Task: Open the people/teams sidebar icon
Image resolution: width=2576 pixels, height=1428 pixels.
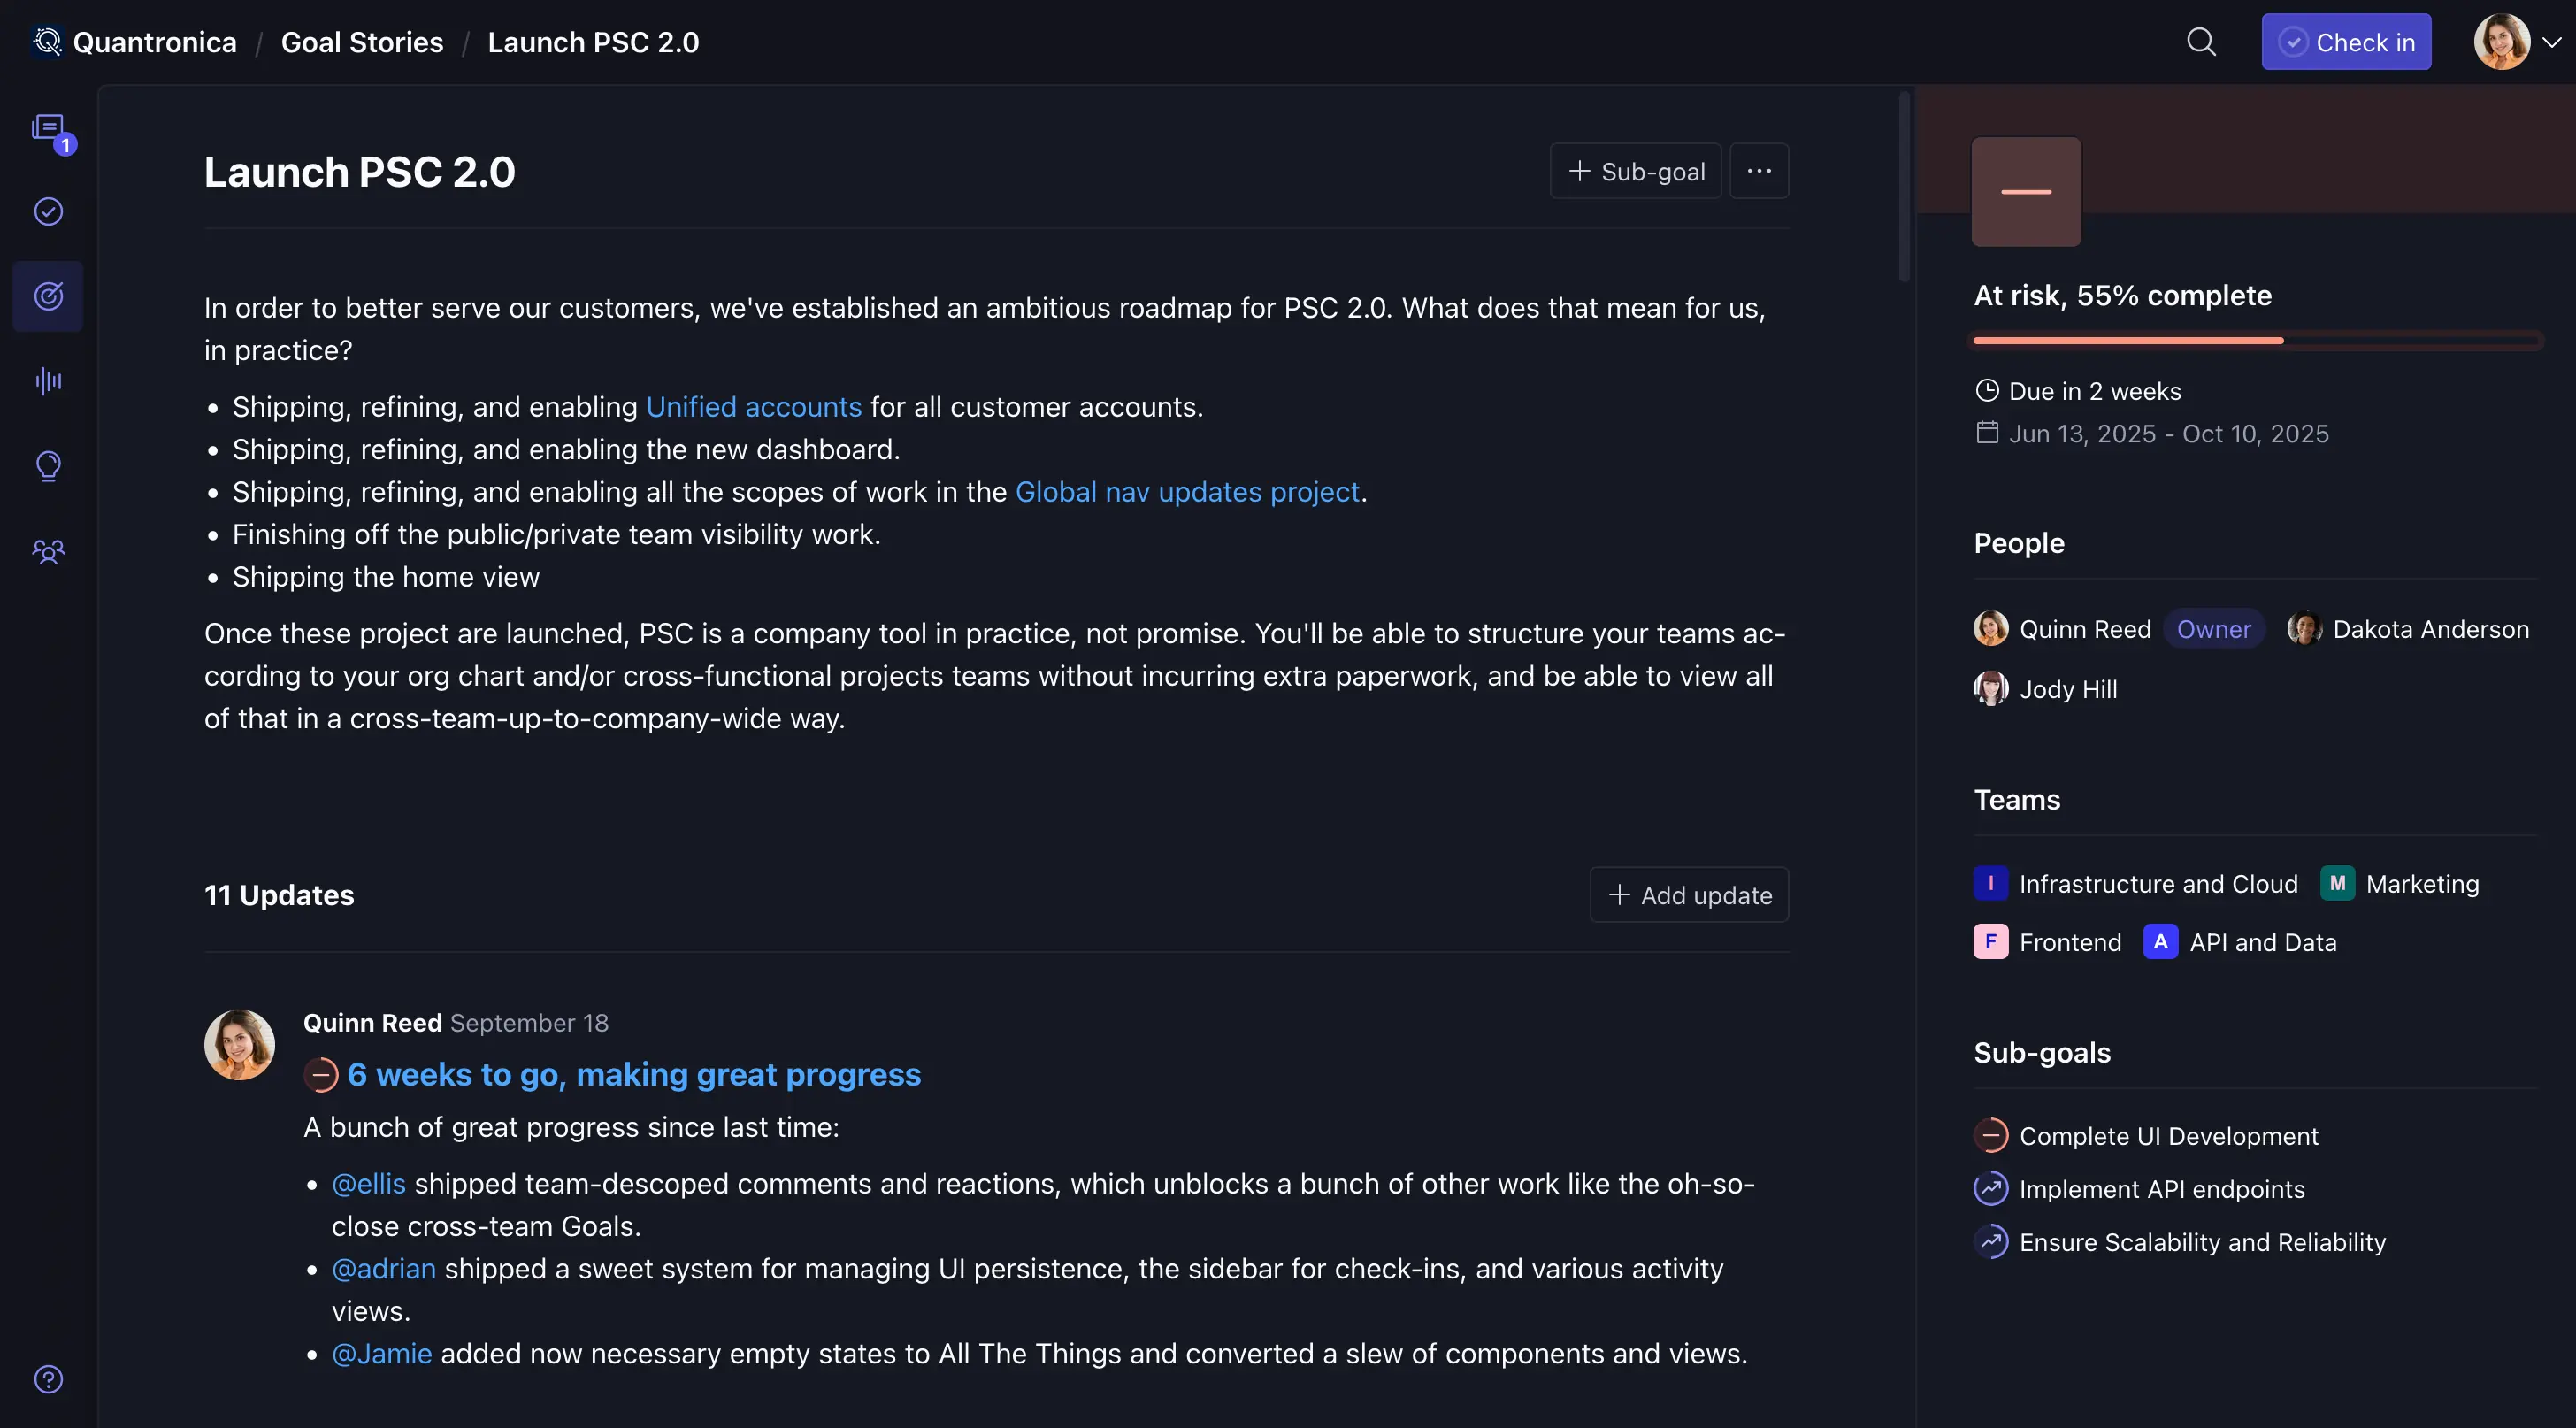Action: point(48,551)
